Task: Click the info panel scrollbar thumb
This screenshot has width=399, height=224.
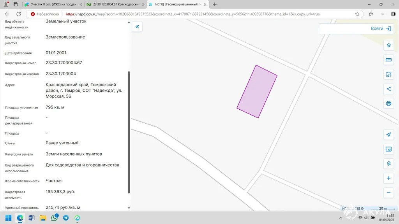Action: pyautogui.click(x=129, y=132)
